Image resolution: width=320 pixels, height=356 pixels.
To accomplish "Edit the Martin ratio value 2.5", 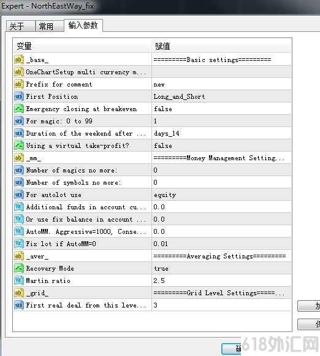I will [221, 281].
